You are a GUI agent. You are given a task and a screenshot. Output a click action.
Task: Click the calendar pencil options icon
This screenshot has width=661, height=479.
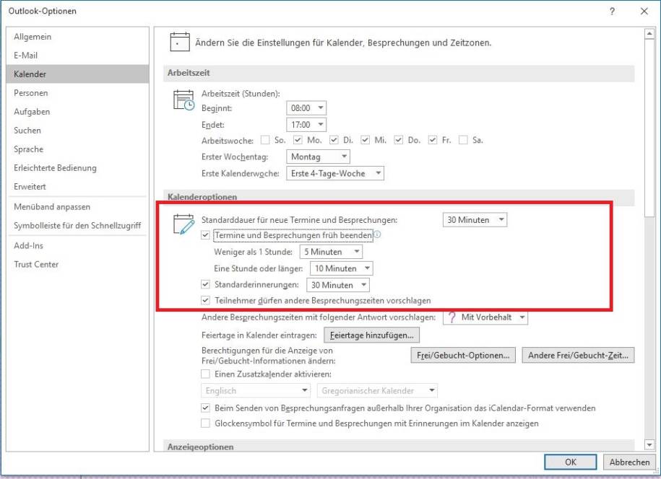(x=183, y=224)
